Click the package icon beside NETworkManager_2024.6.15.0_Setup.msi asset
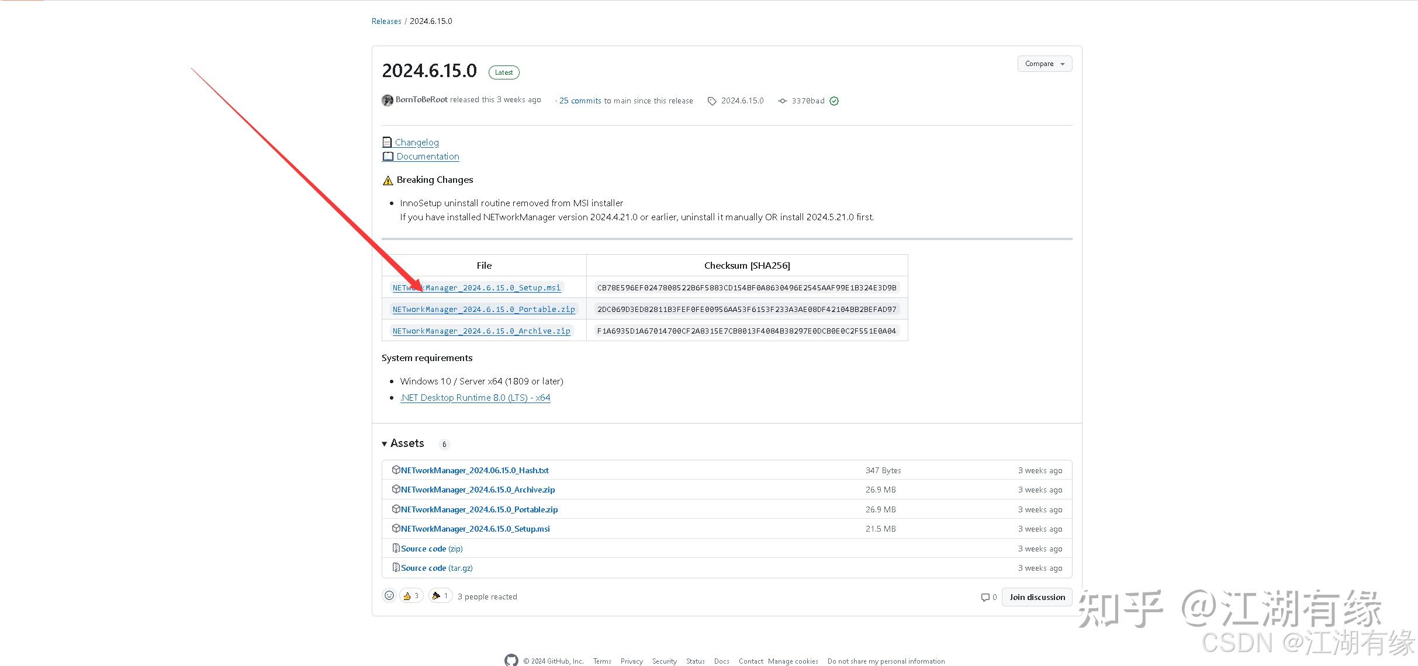This screenshot has width=1418, height=666. point(396,528)
